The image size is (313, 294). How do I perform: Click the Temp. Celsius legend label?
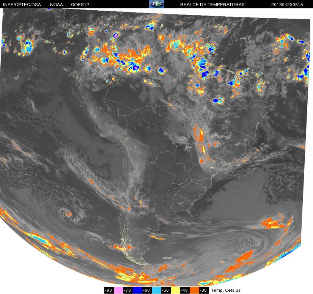(x=226, y=290)
